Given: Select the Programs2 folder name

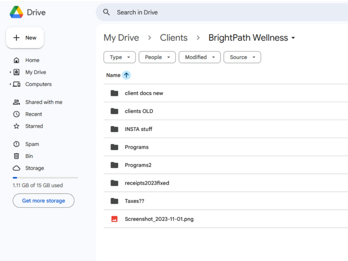Looking at the screenshot, I should coord(138,165).
